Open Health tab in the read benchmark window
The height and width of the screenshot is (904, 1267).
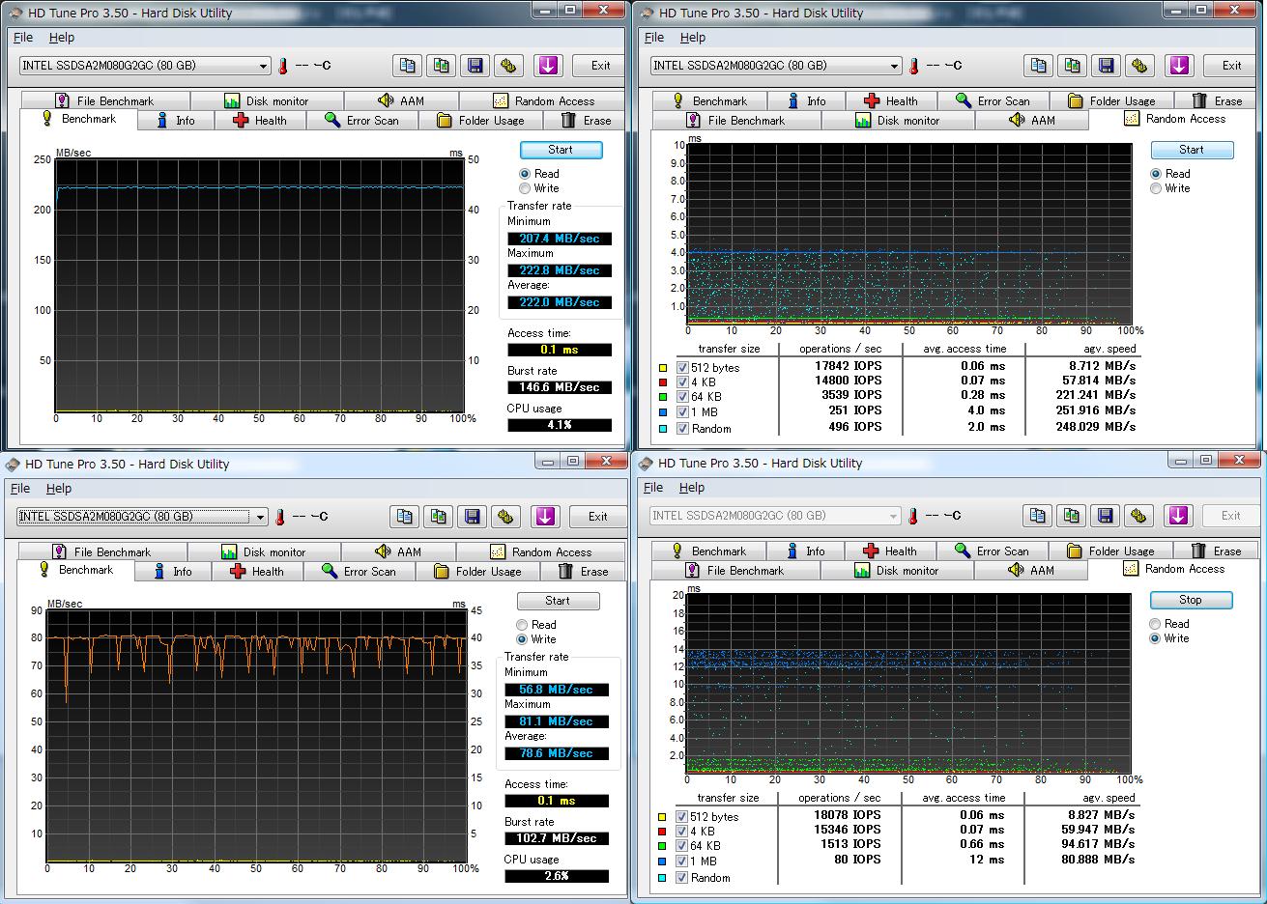(261, 121)
